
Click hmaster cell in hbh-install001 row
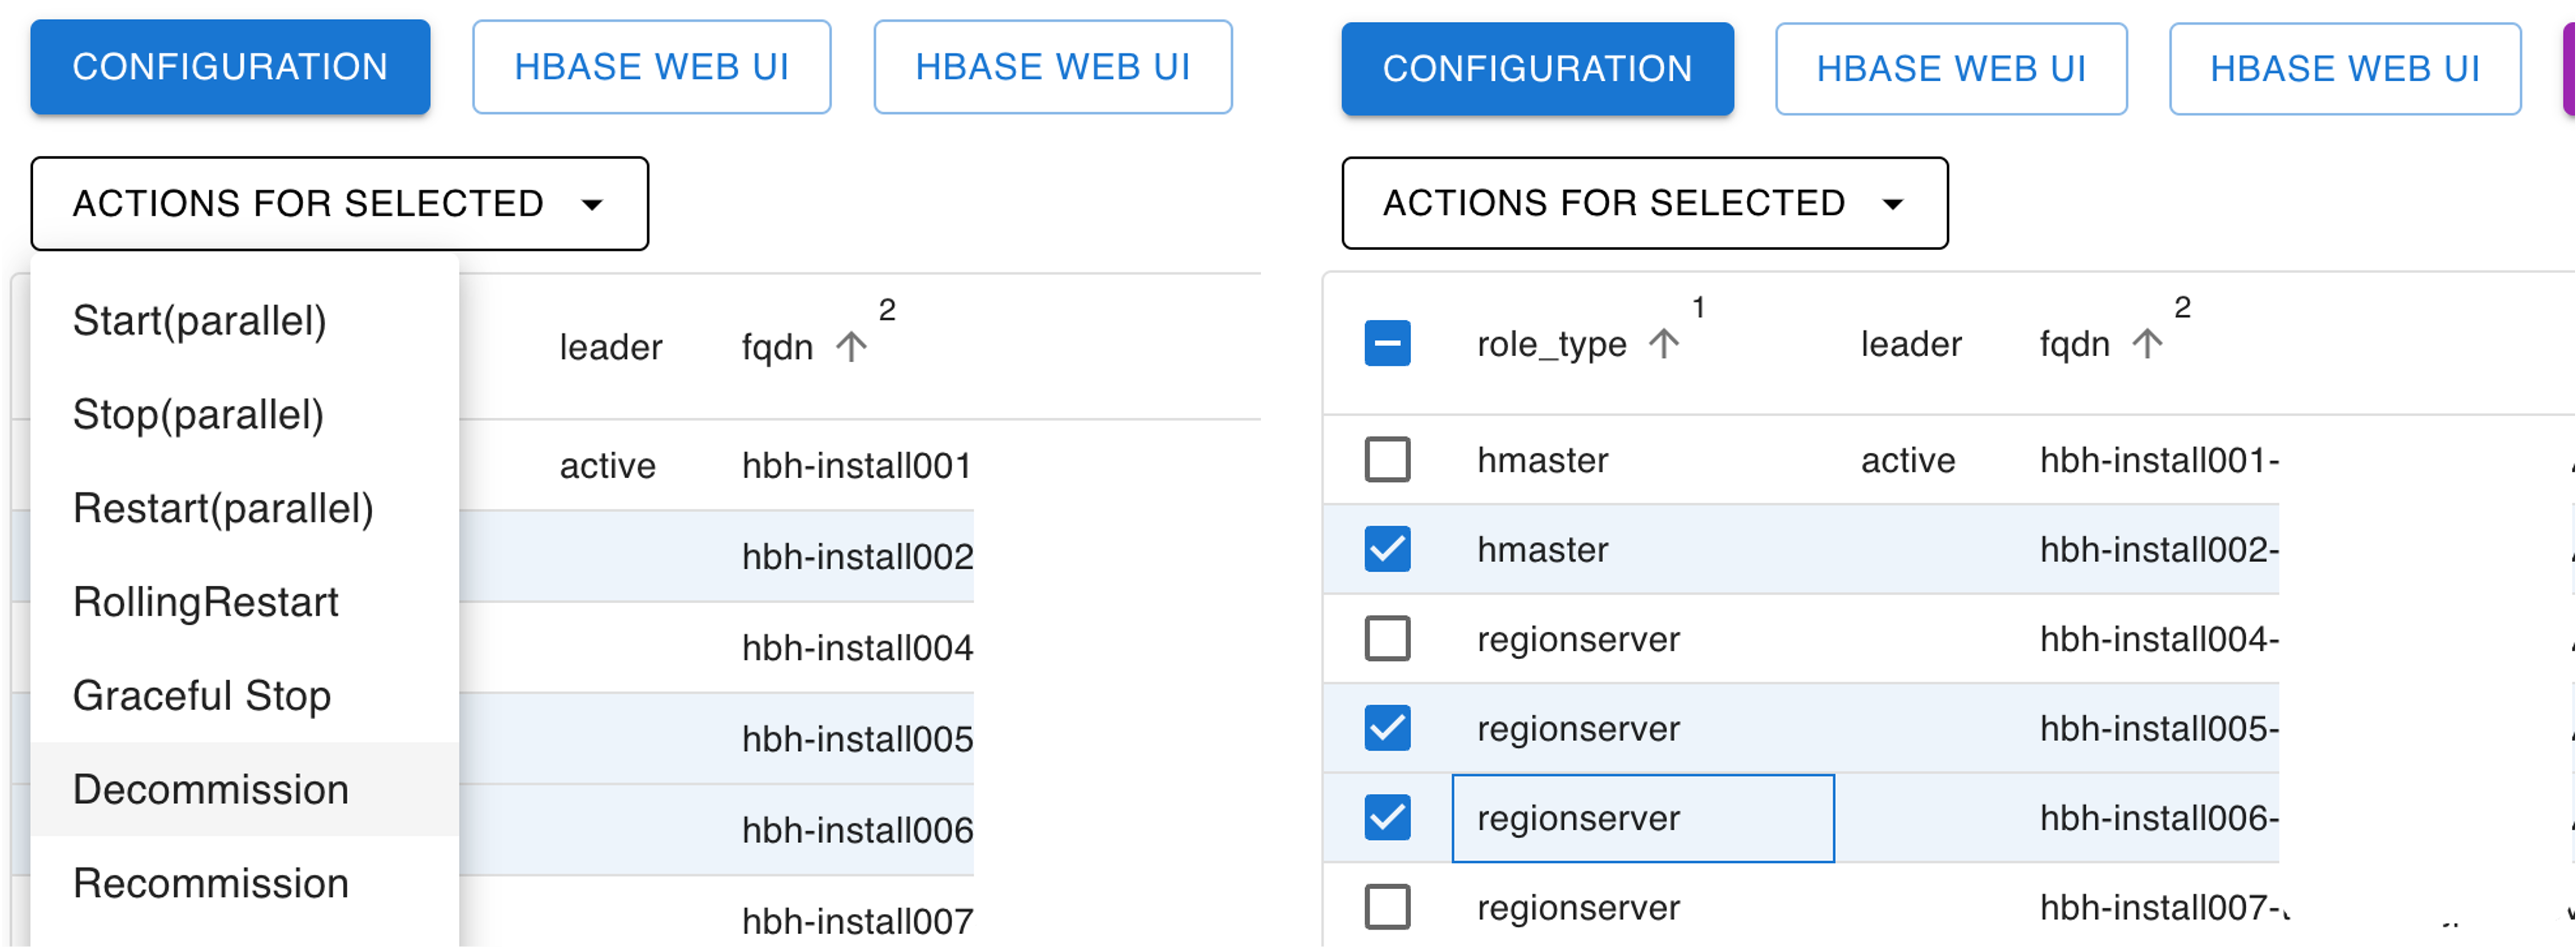(1543, 460)
